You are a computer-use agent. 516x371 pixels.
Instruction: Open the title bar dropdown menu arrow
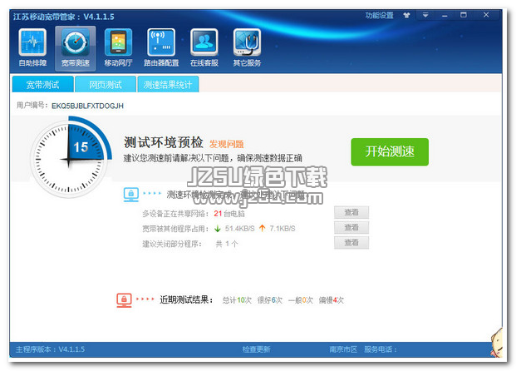click(x=425, y=15)
